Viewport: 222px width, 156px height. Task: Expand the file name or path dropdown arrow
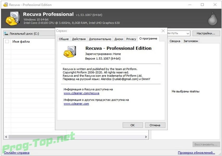pyautogui.click(x=188, y=34)
